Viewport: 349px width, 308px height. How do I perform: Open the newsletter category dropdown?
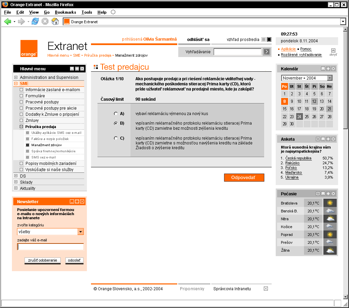click(x=80, y=232)
